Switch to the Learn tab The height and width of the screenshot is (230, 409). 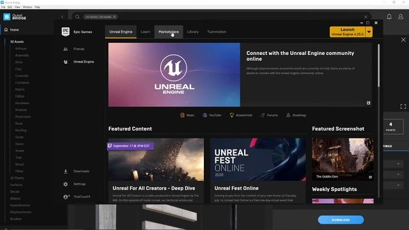[x=145, y=32]
